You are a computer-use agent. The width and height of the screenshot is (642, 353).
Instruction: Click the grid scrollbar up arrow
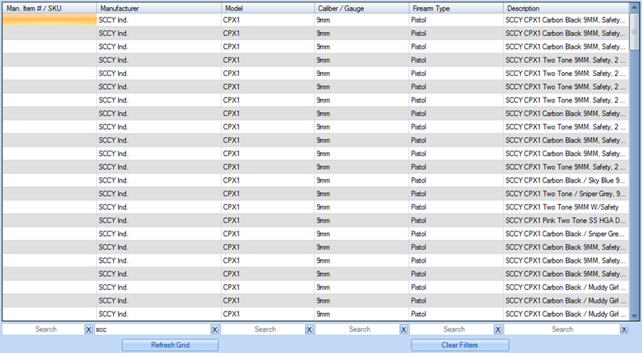(634, 8)
